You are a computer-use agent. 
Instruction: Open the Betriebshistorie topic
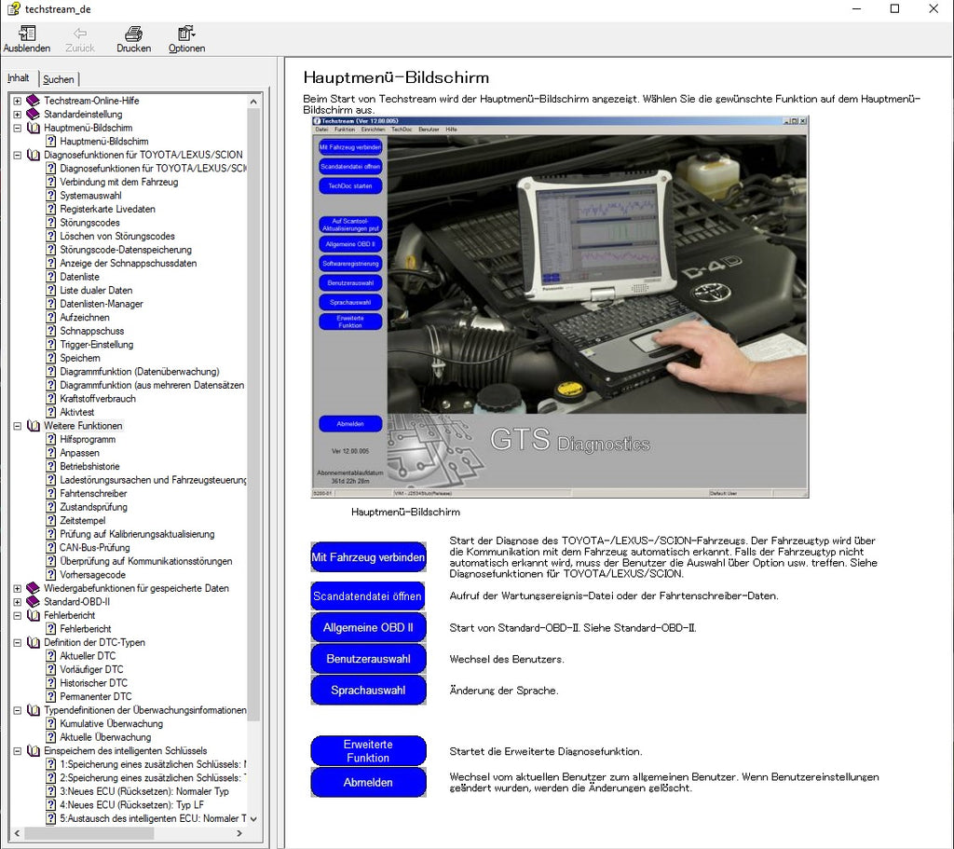(89, 466)
